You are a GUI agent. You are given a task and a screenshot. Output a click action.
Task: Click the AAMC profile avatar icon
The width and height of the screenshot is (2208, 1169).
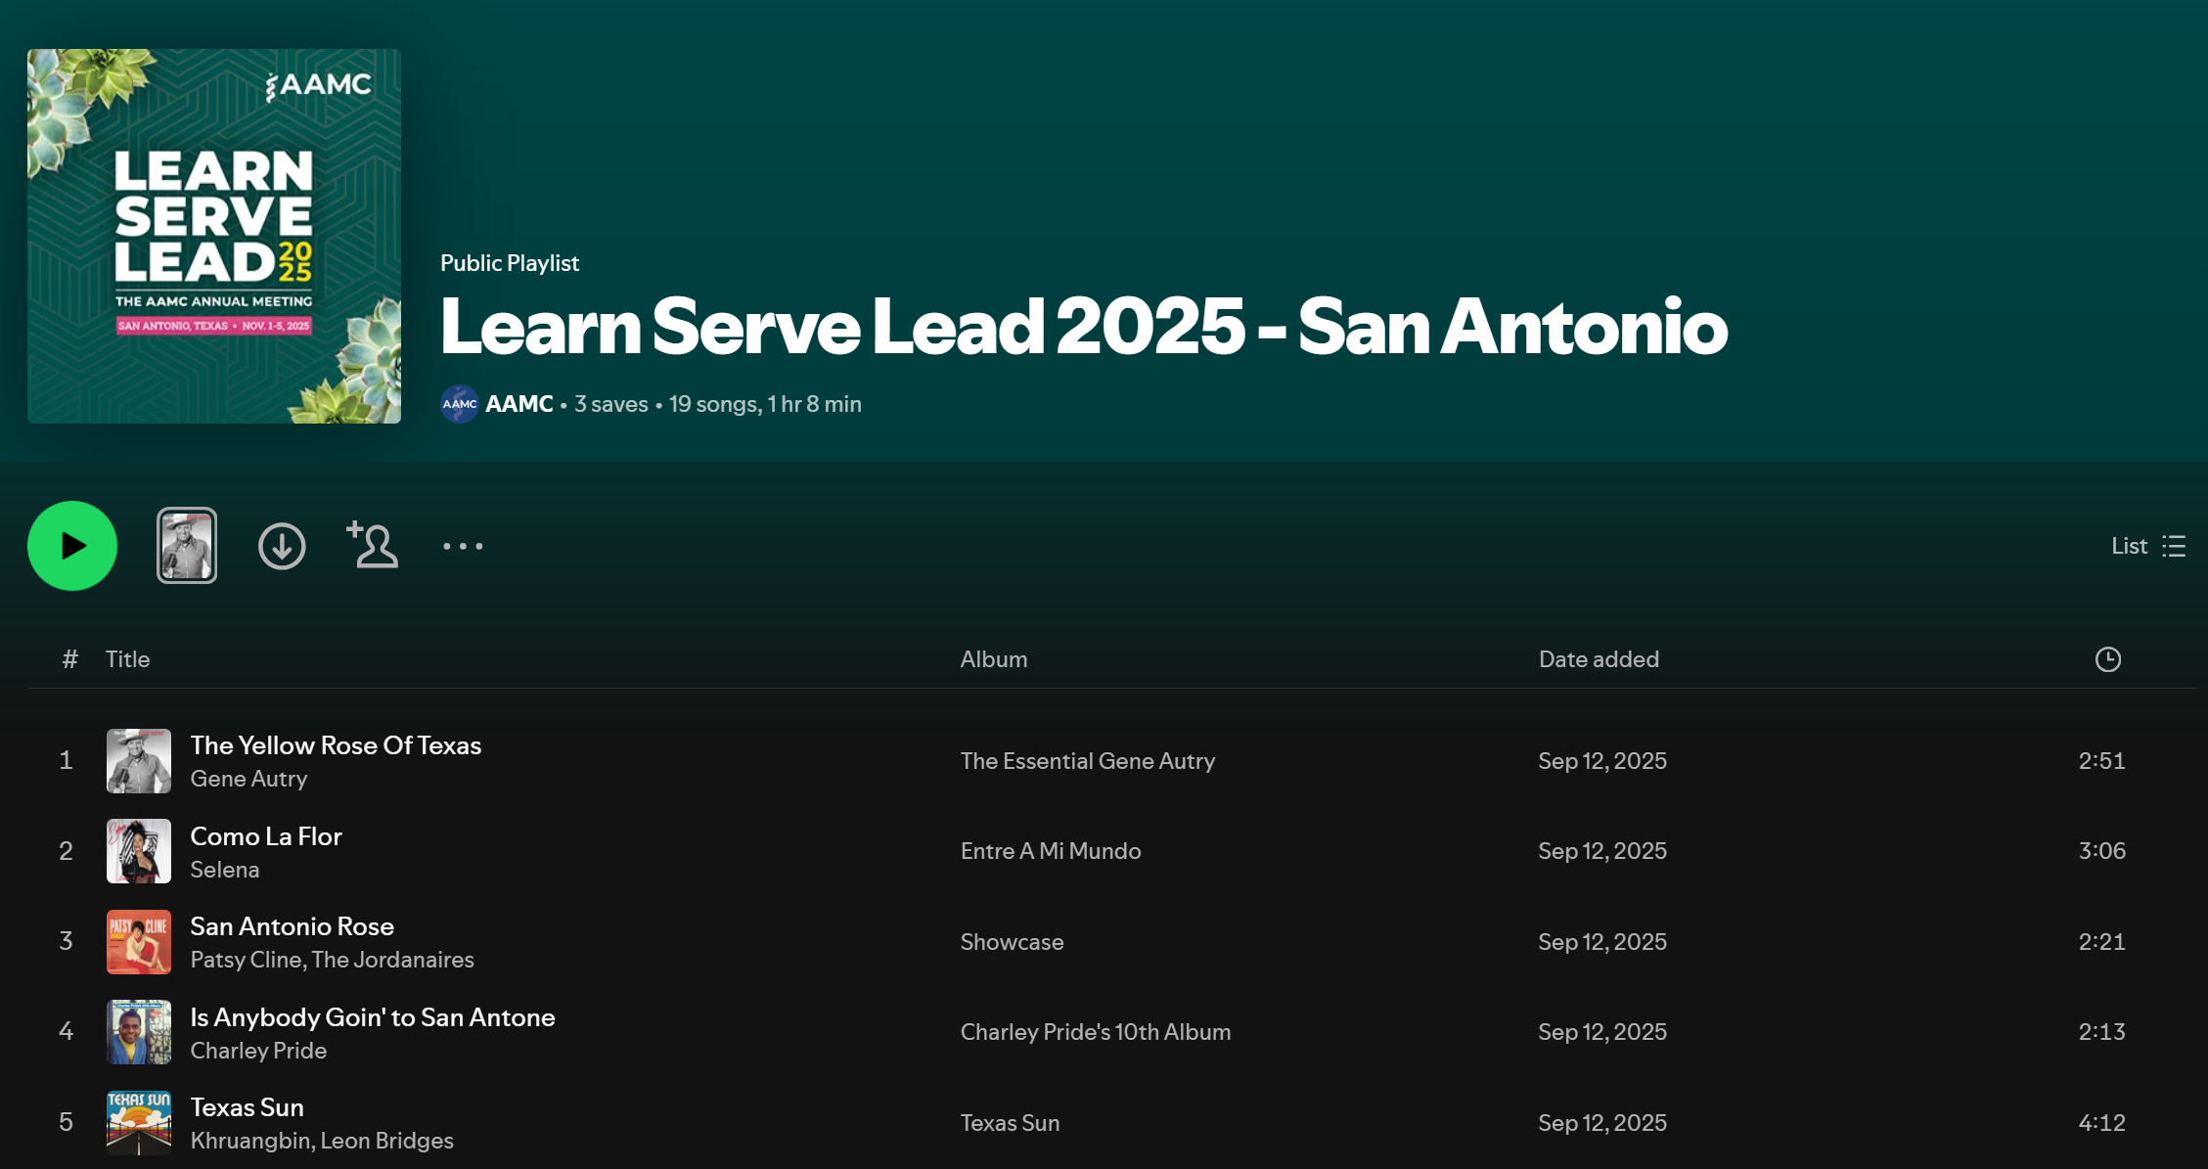click(459, 404)
